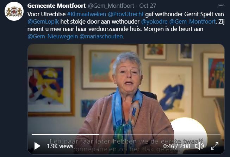
Task: Open the tweet's three-dot more menu
Action: coord(221,6)
